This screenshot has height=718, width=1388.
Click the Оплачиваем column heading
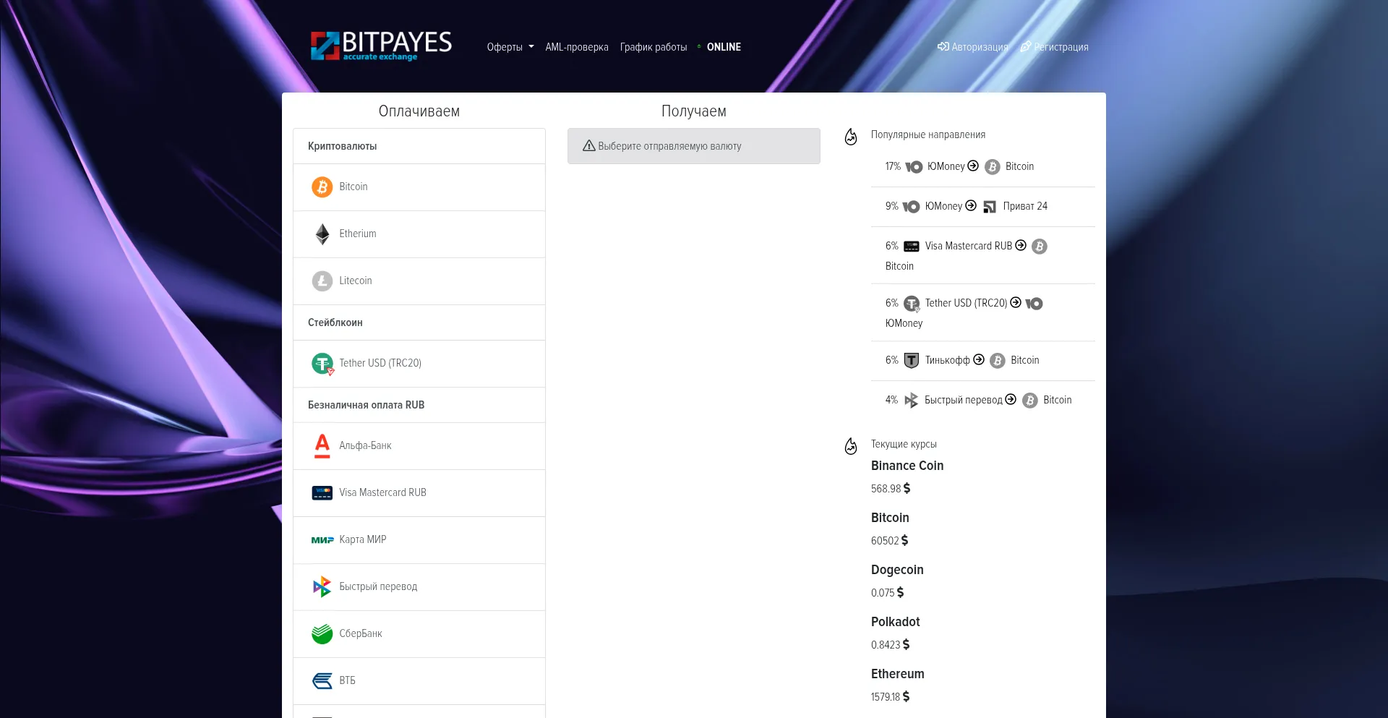click(419, 111)
